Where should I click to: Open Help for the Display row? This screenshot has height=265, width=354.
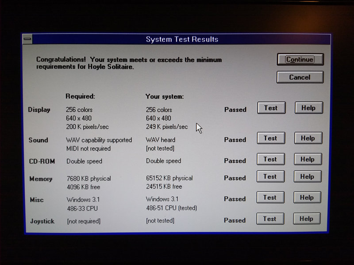click(x=308, y=108)
